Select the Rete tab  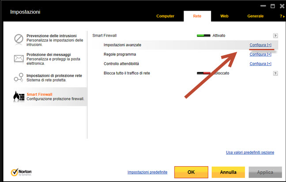[x=197, y=16]
